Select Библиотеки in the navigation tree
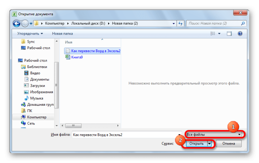 34,67
